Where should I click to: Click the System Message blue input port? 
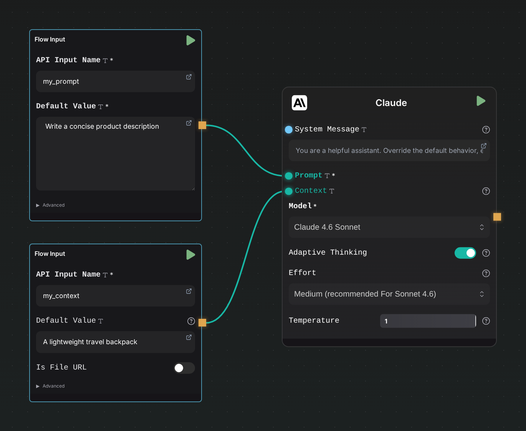tap(289, 129)
